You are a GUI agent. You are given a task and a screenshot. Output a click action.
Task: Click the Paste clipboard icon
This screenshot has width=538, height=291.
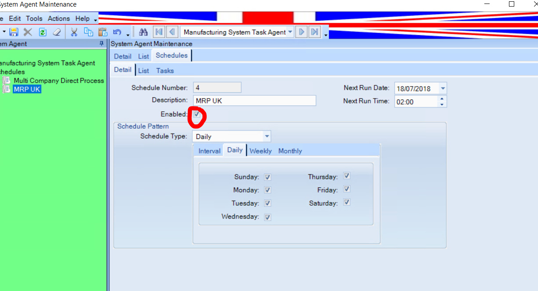coord(102,32)
